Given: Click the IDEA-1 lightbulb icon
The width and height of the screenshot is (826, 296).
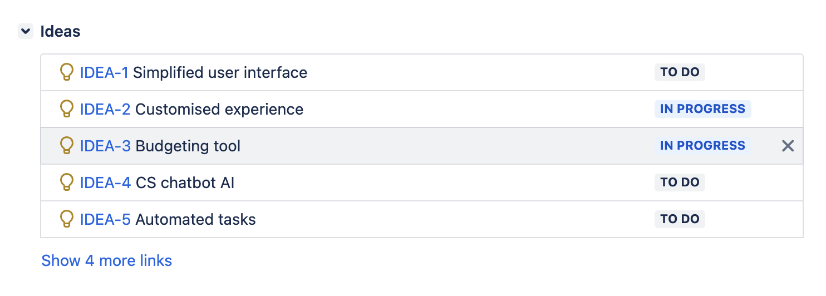Looking at the screenshot, I should point(66,72).
